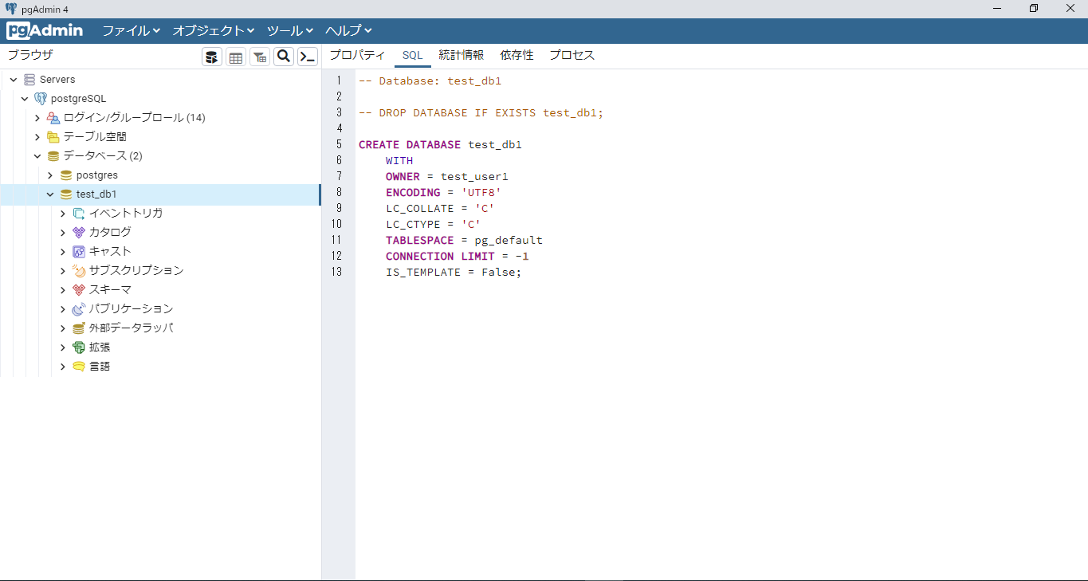Image resolution: width=1088 pixels, height=581 pixels.
Task: Click 'CREATE DATABASE test_db1' SQL line
Action: pos(440,144)
